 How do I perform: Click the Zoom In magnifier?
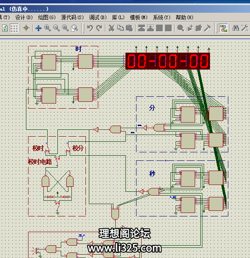pyautogui.click(x=48, y=28)
